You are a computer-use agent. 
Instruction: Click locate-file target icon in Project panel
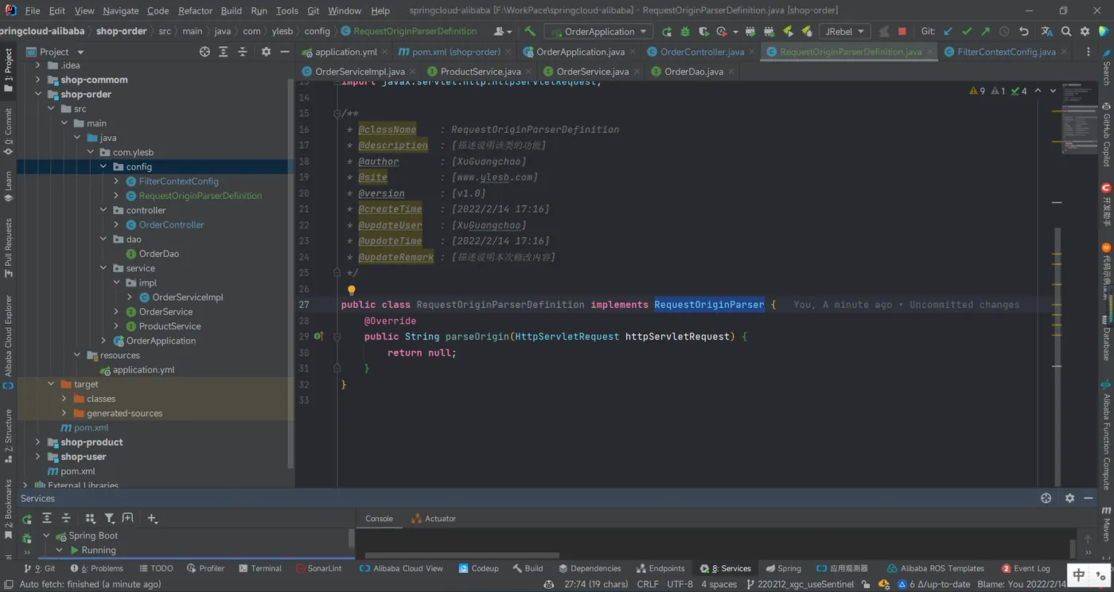pyautogui.click(x=204, y=52)
